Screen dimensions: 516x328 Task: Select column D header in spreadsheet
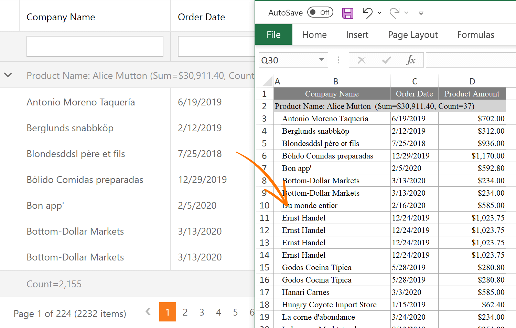click(472, 81)
